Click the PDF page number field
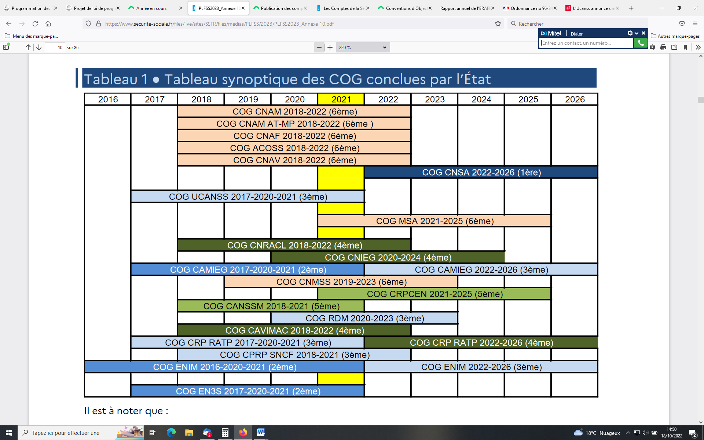704x440 pixels. (x=55, y=47)
